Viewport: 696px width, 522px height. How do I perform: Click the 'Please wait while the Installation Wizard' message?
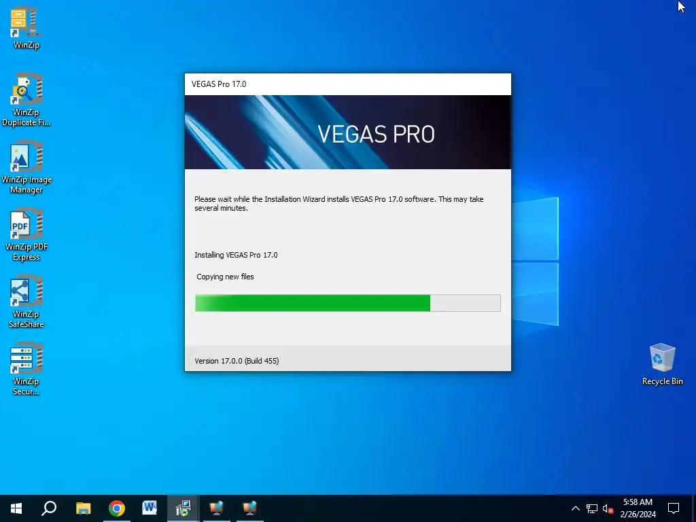point(338,203)
